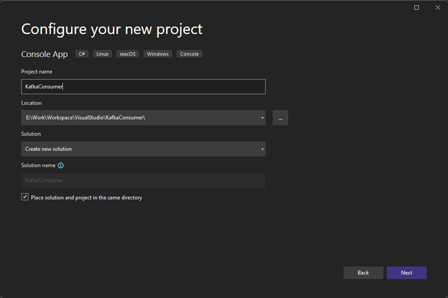The image size is (448, 298).
Task: Click the disabled Solution name field
Action: (x=143, y=180)
